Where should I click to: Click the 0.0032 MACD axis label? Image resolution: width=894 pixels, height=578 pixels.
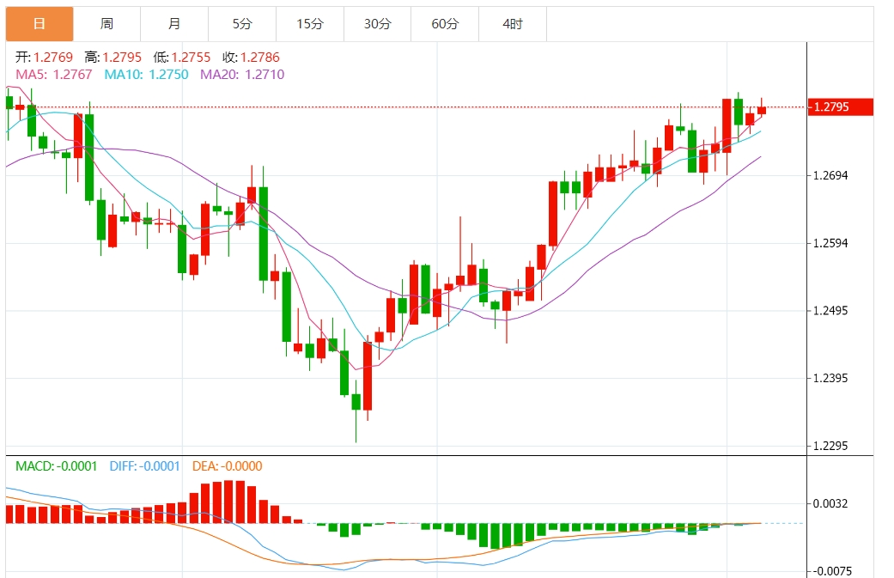pyautogui.click(x=830, y=504)
